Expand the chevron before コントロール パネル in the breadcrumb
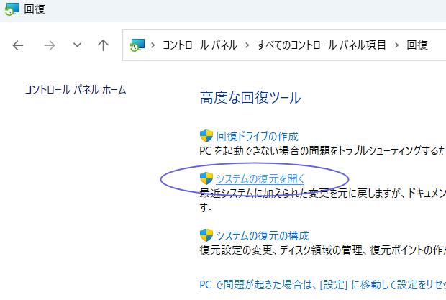This screenshot has width=446, height=300. [x=153, y=45]
